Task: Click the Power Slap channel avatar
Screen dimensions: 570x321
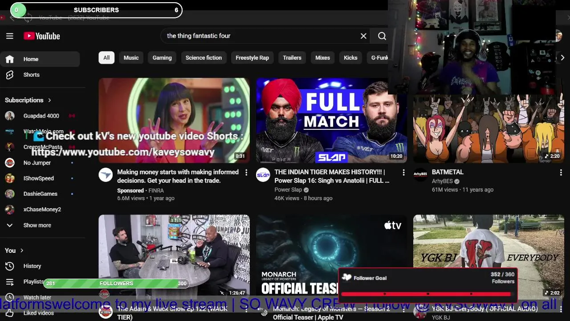Action: (263, 175)
